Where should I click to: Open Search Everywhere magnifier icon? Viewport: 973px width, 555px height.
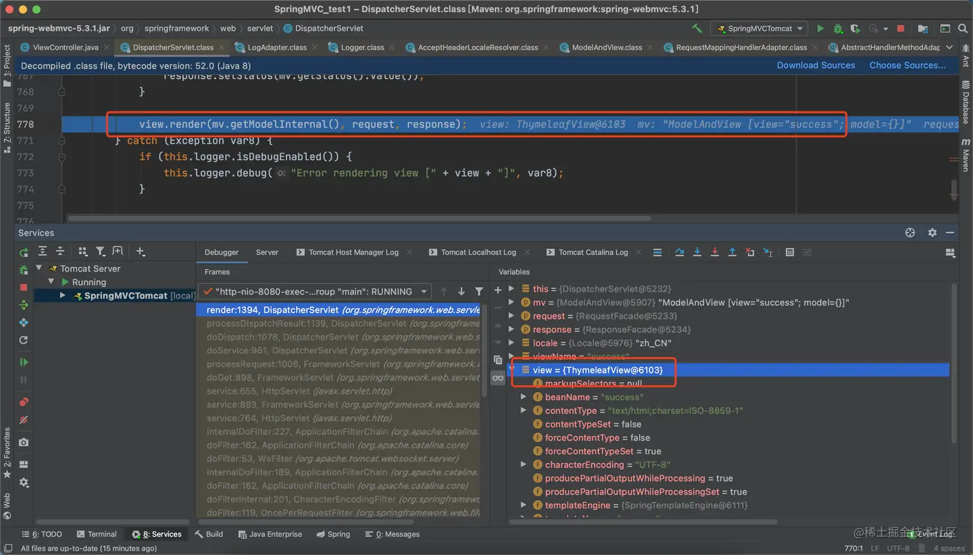click(x=963, y=28)
